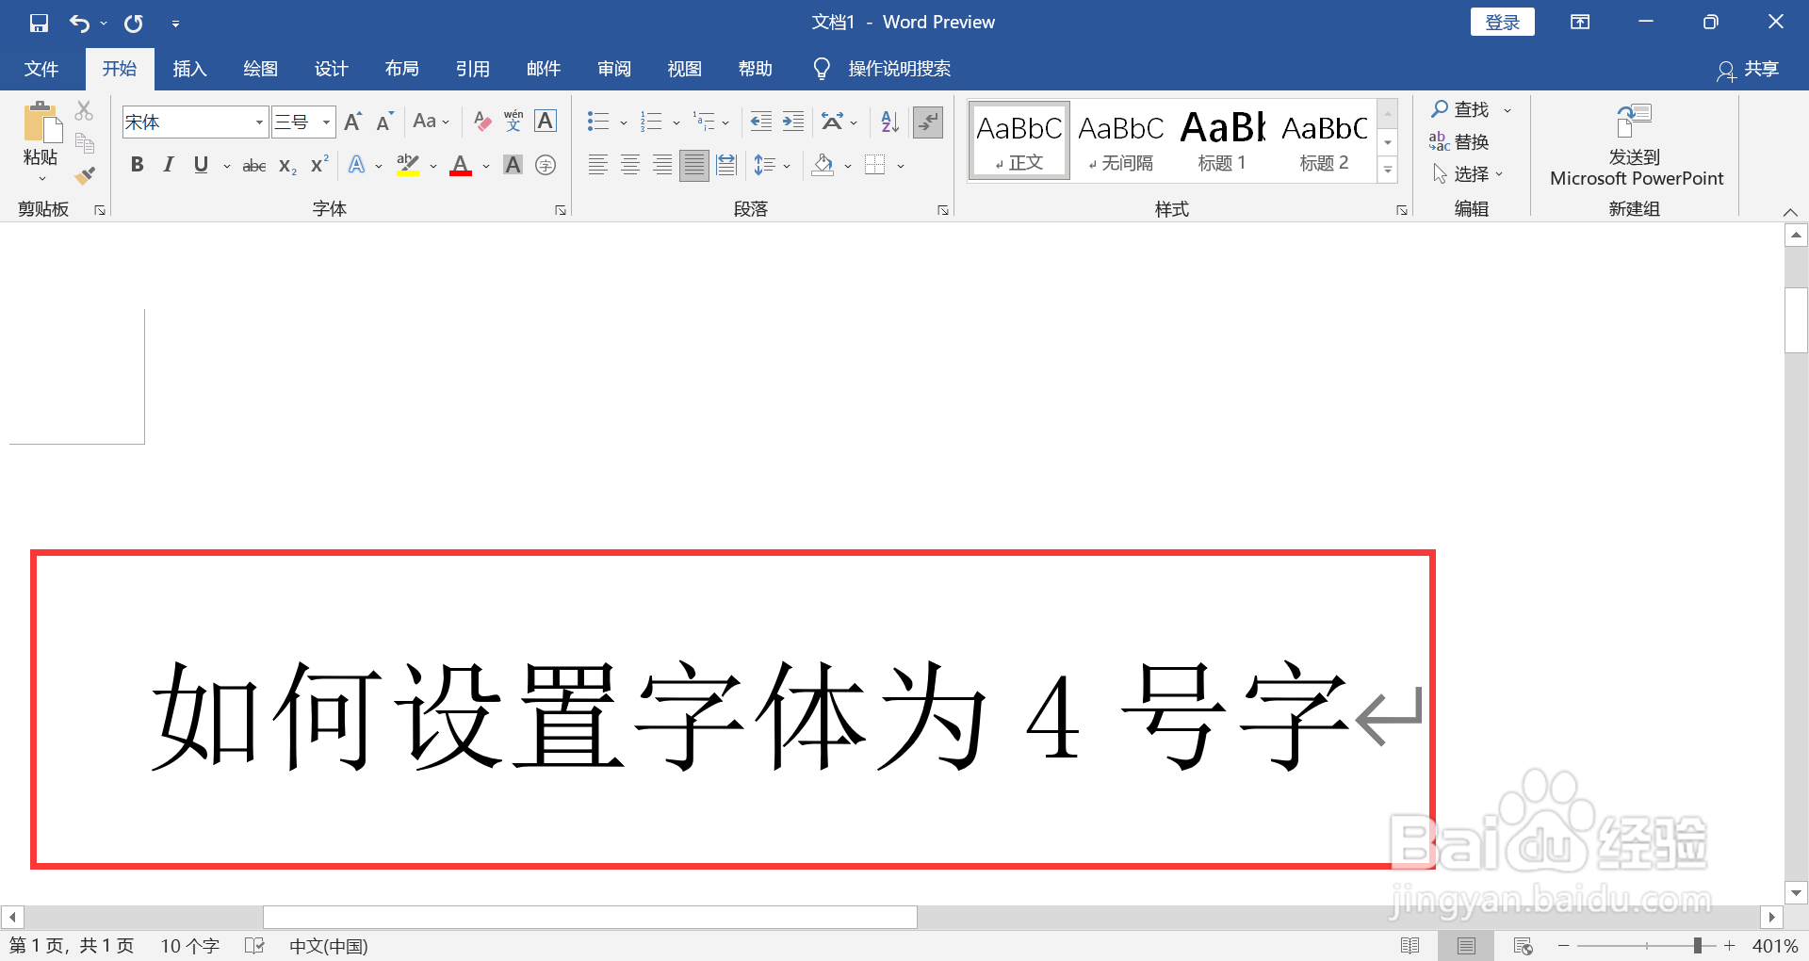This screenshot has height=961, width=1809.
Task: Expand numbering list dropdown
Action: point(676,122)
